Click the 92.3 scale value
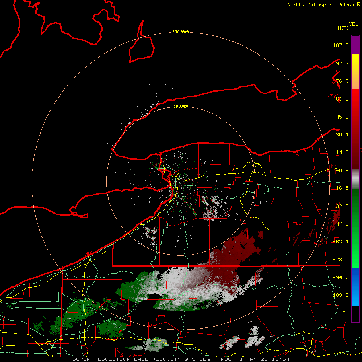362x362 pixels. coord(342,63)
